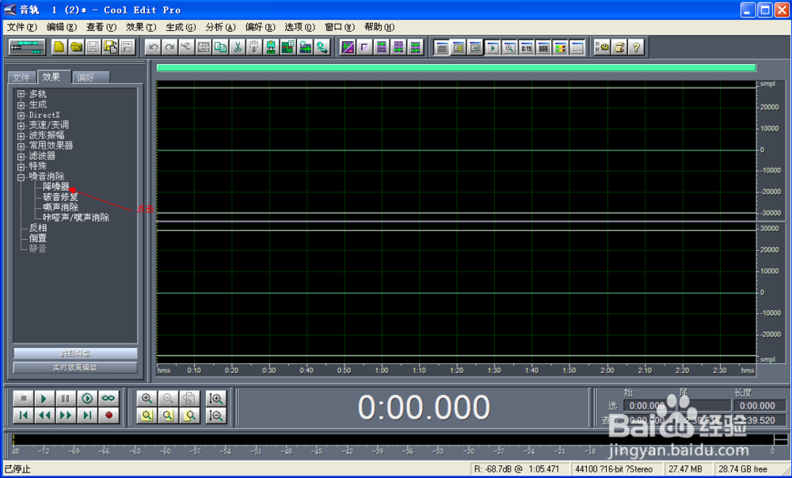Click the Go to End transport button
Image resolution: width=792 pixels, height=478 pixels.
[x=87, y=415]
